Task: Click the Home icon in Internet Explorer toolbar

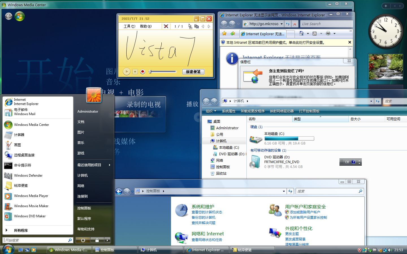Action: click(x=301, y=34)
